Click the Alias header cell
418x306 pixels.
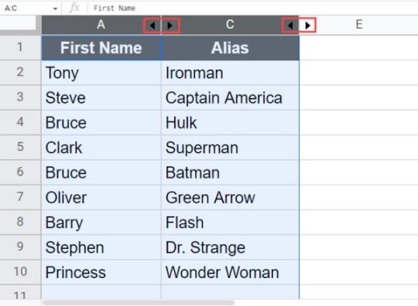tap(230, 48)
